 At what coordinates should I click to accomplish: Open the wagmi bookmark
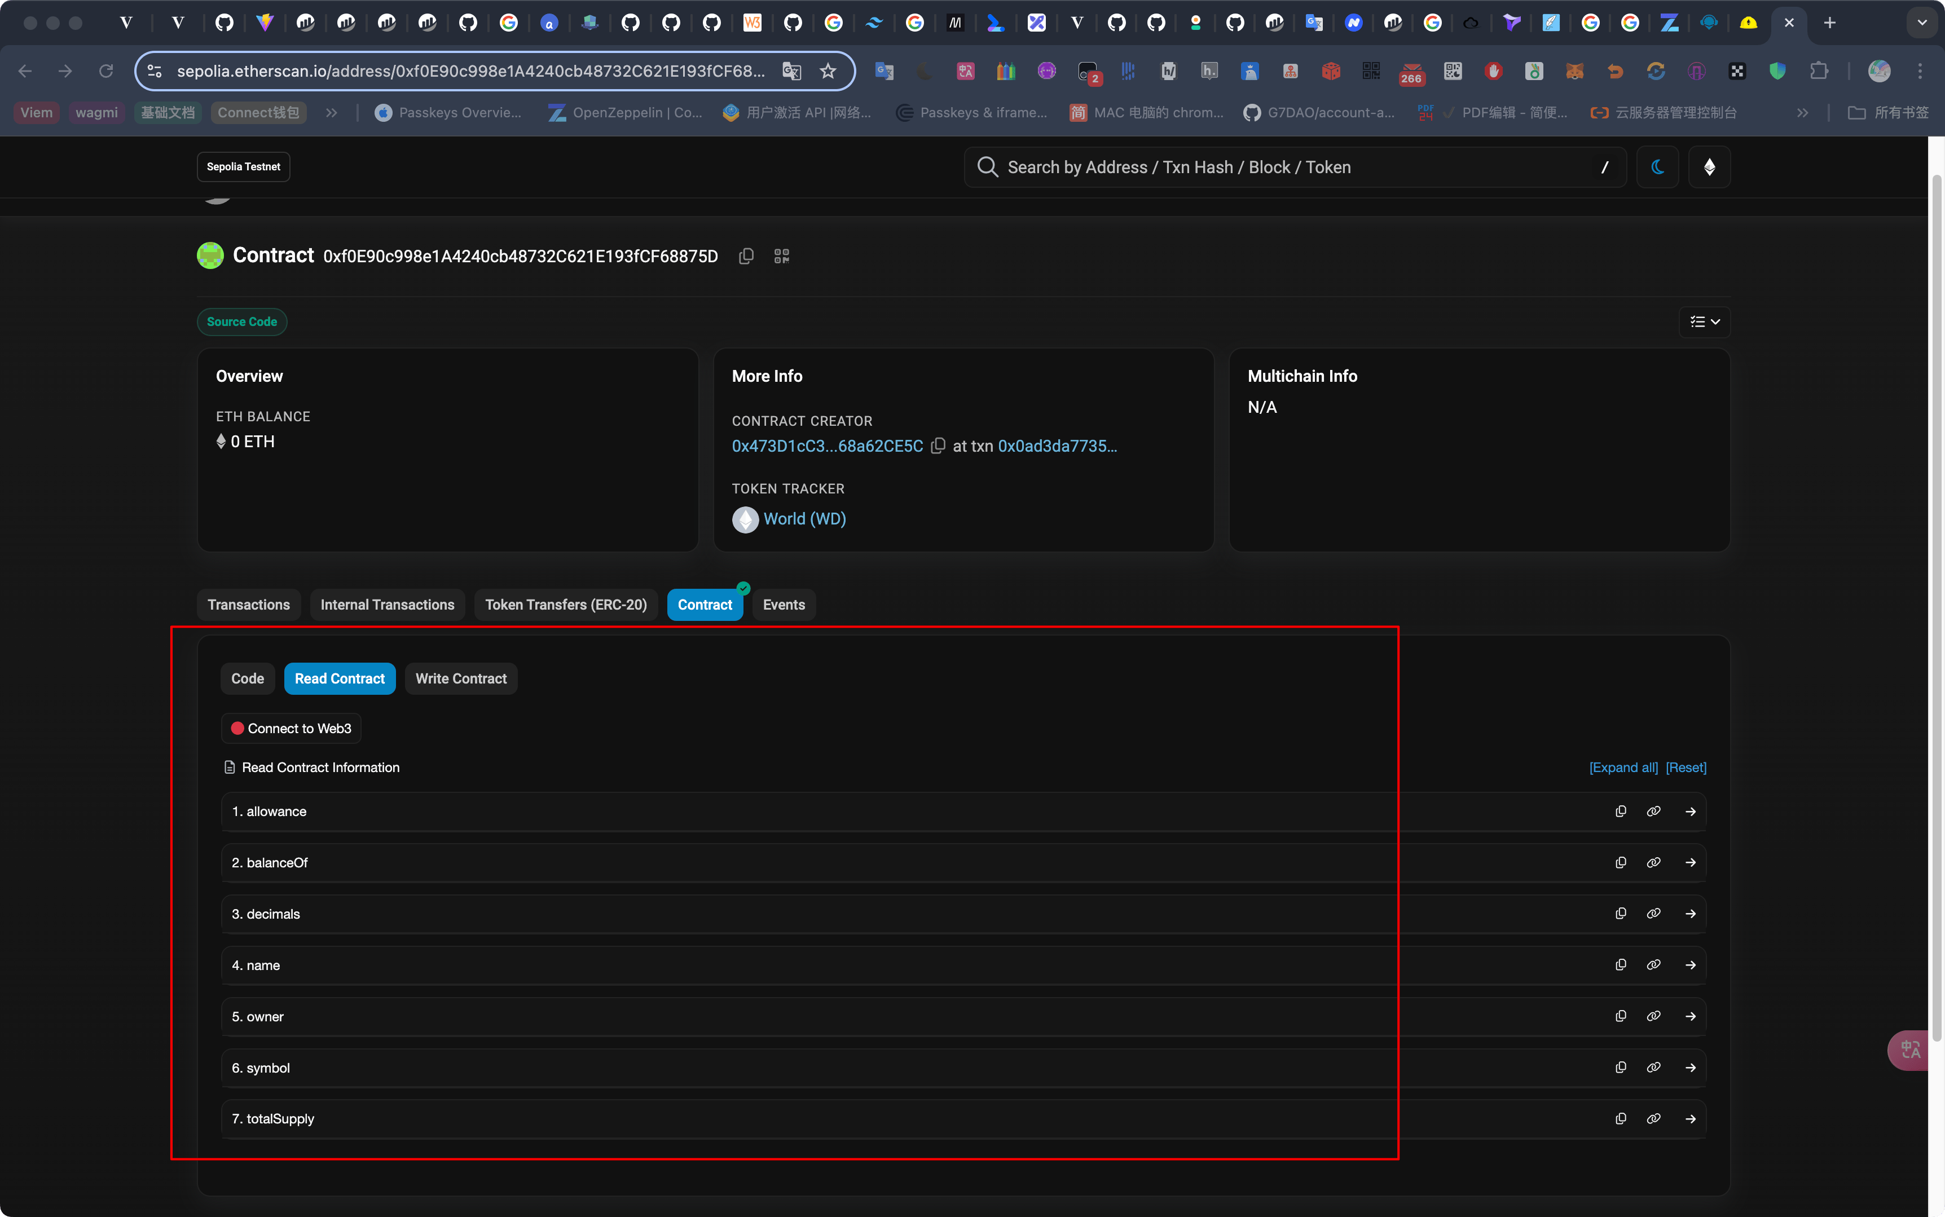click(x=96, y=113)
